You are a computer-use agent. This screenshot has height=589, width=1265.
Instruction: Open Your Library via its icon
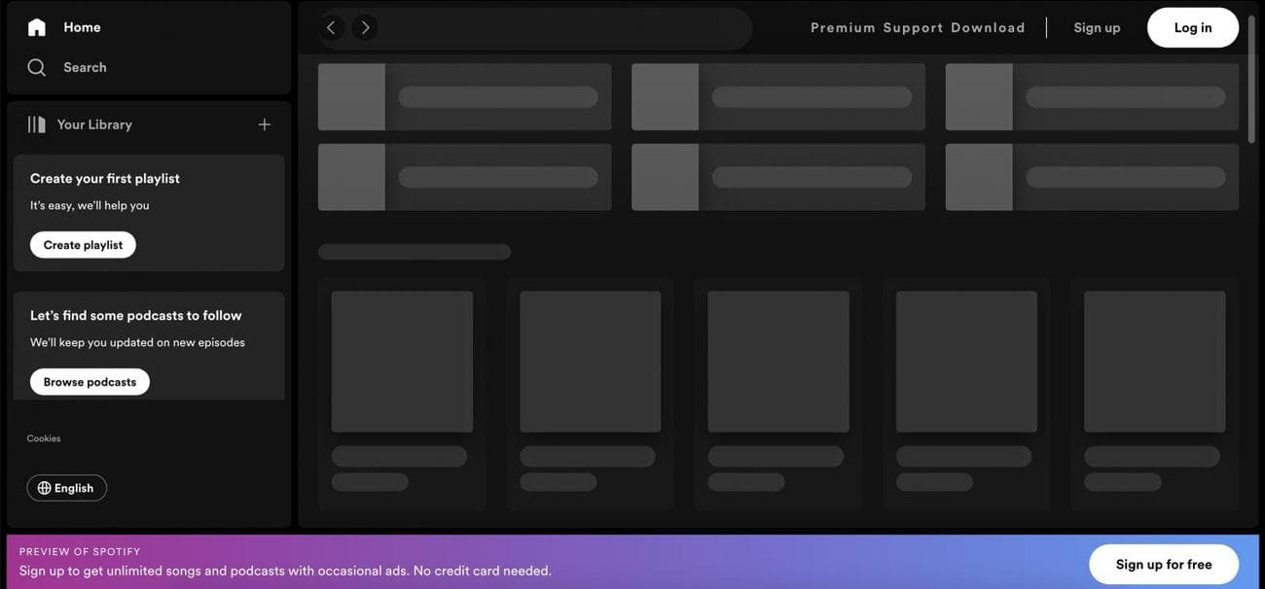[x=37, y=124]
